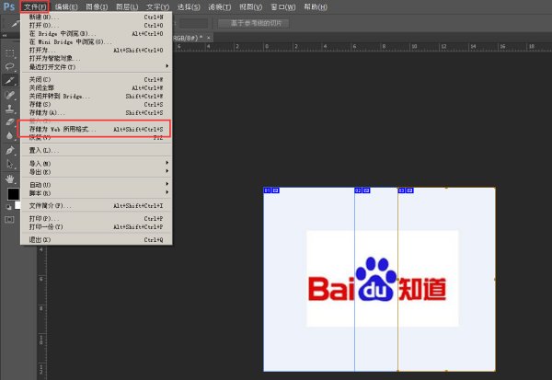Choose 存储为 Web 所用格式 entry

[x=96, y=129]
